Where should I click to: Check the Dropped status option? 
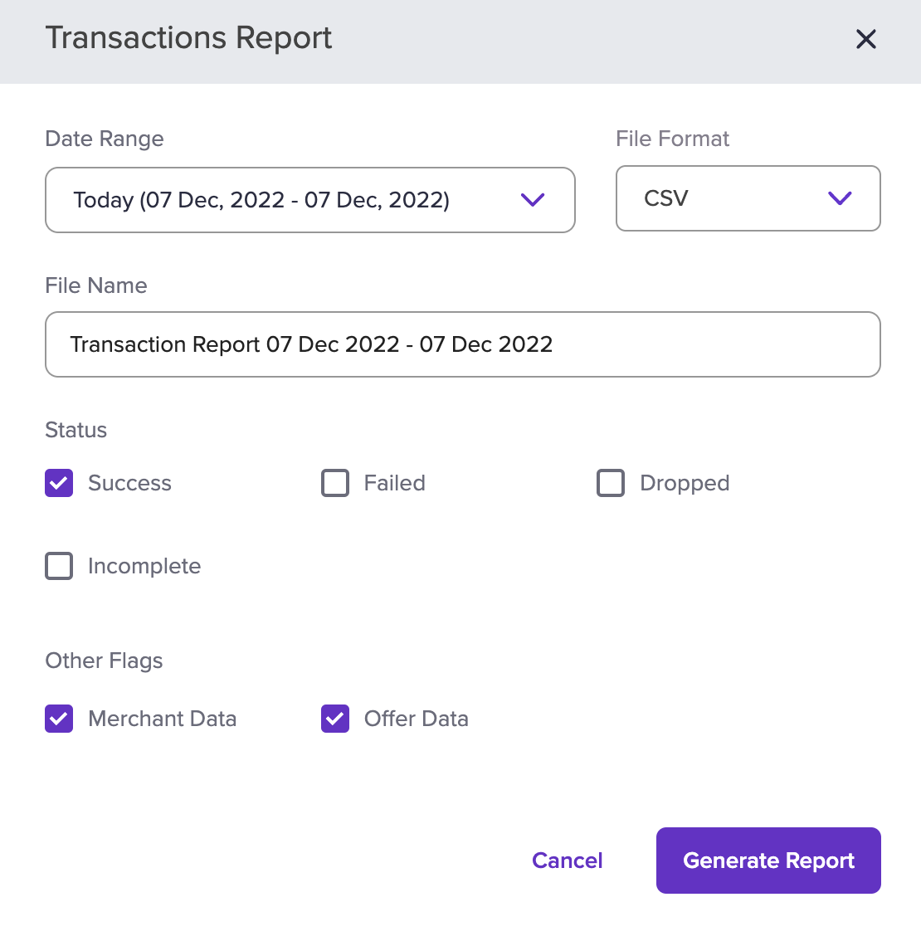[x=611, y=483]
